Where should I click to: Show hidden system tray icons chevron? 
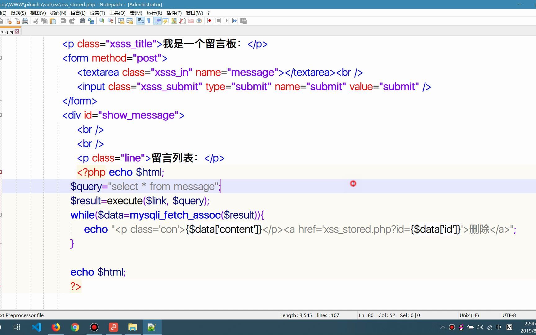coord(443,327)
